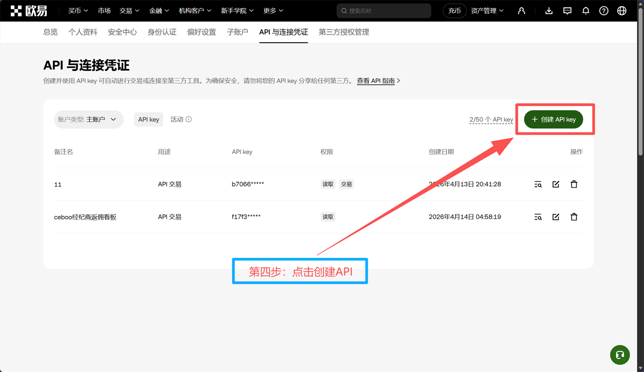Image resolution: width=644 pixels, height=372 pixels.
Task: Click the OKX 欧易 logo
Action: click(29, 11)
